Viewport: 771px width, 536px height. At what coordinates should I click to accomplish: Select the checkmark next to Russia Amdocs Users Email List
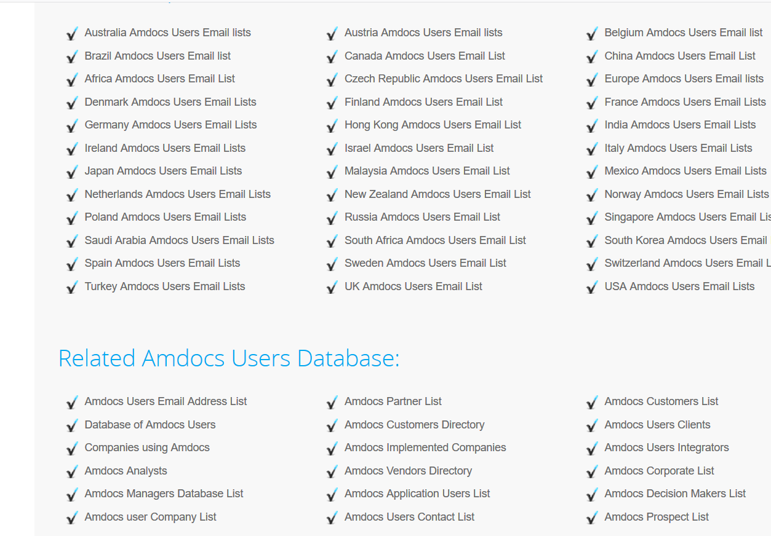[332, 218]
